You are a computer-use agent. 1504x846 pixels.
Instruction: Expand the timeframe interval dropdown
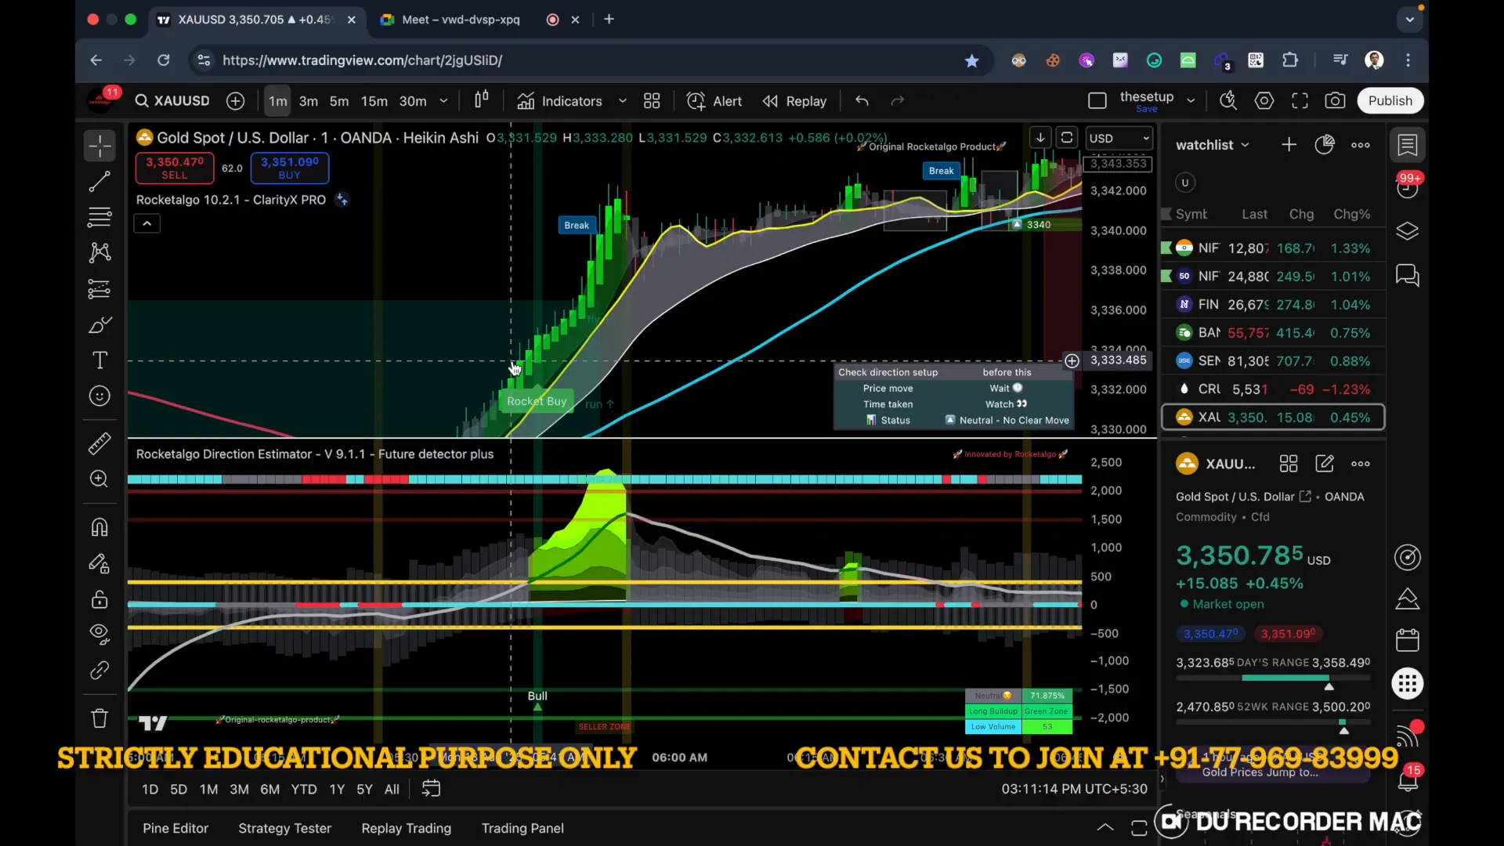[x=443, y=101]
